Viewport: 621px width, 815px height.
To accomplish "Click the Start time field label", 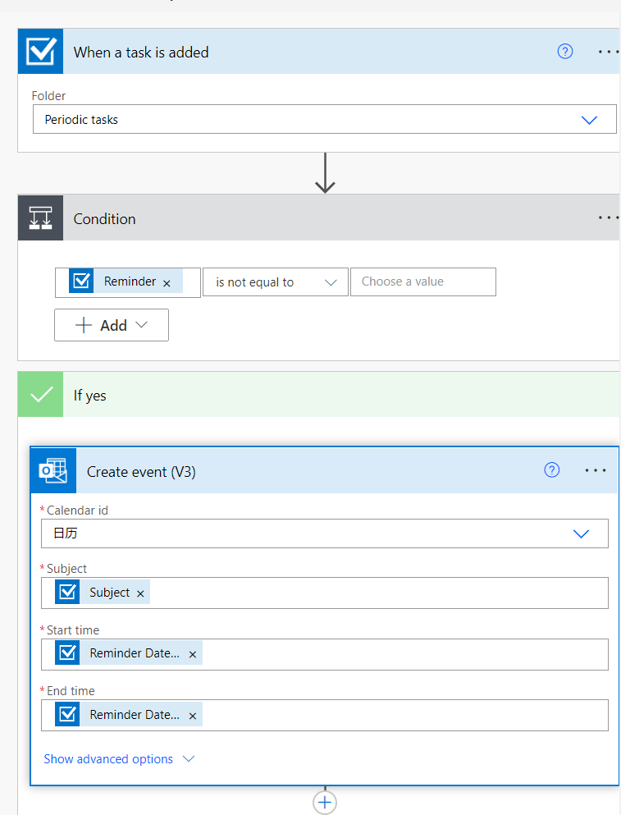I will [x=73, y=630].
